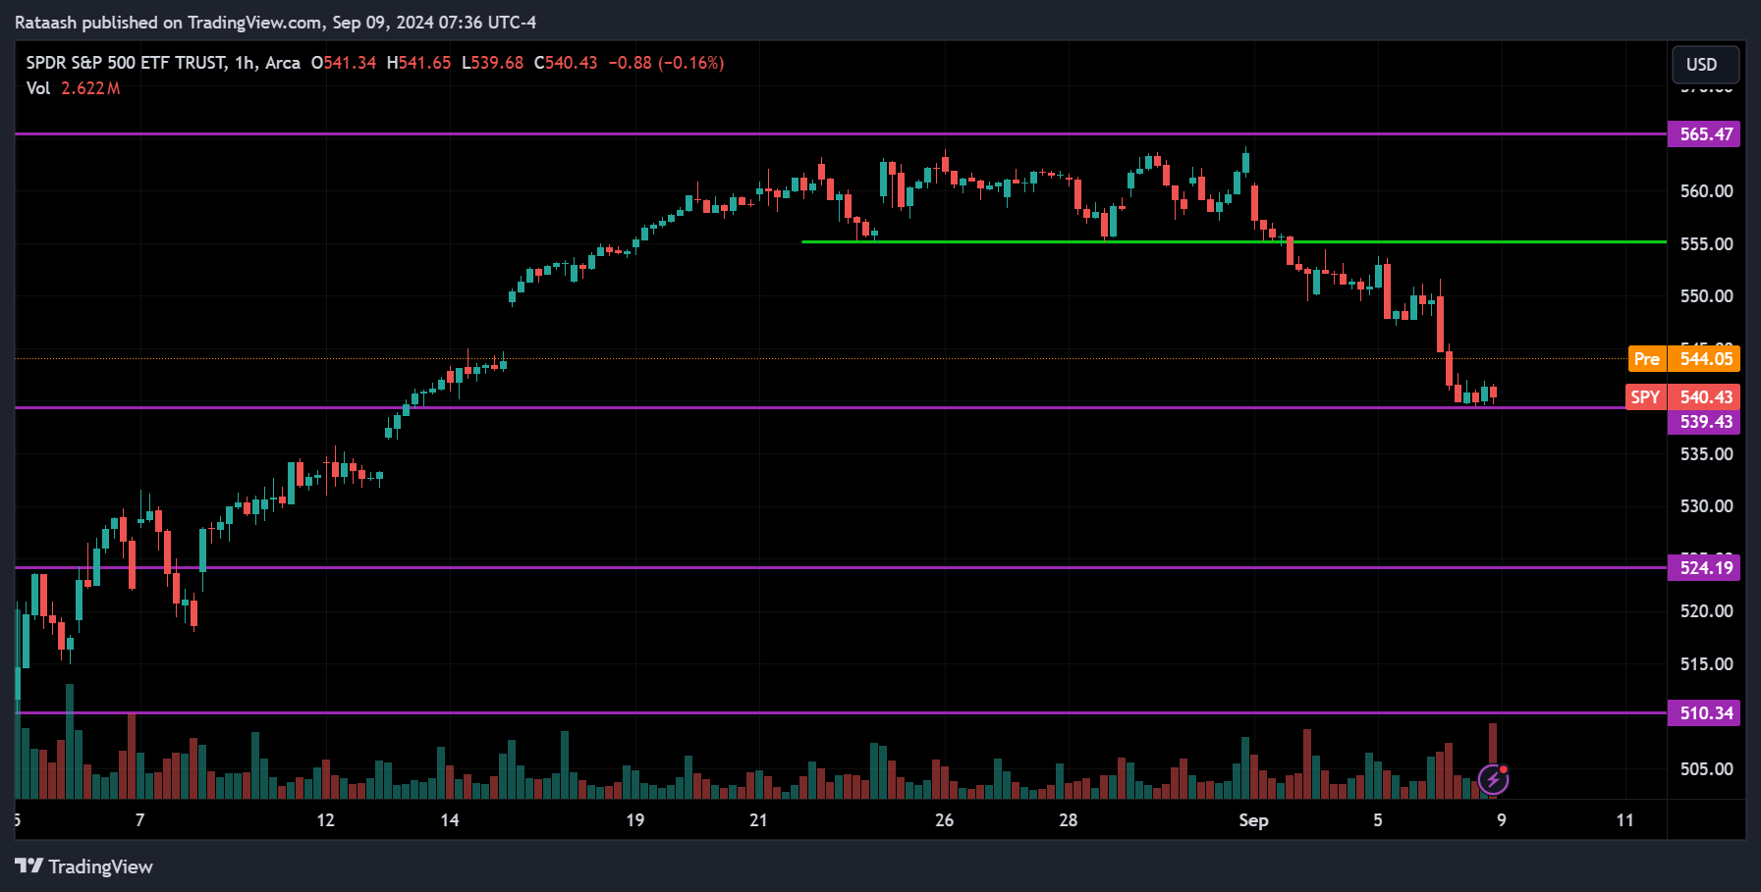Click the USD currency button
Screen dimensions: 1761x892
1705,65
